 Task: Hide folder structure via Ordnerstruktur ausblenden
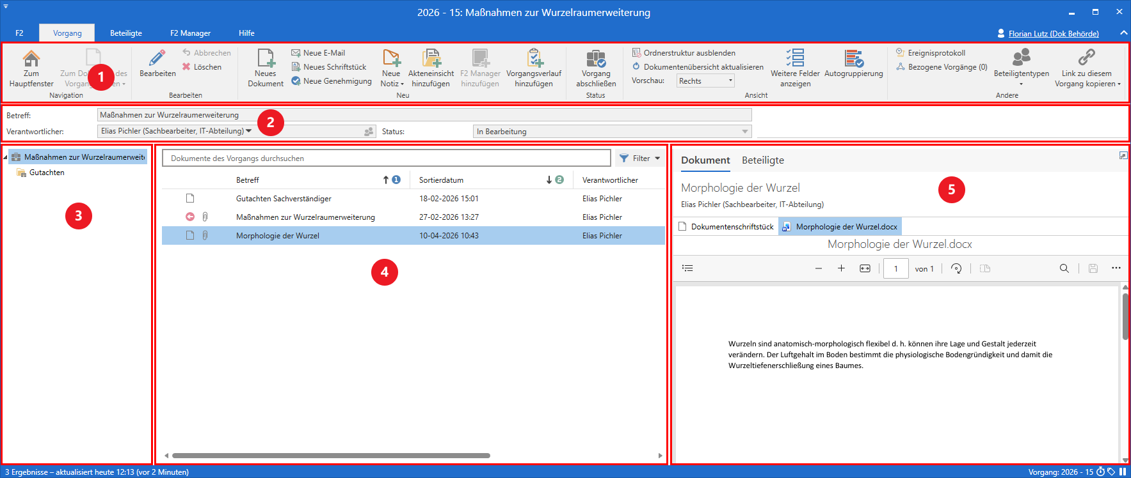point(684,53)
